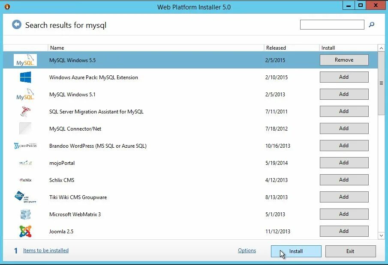
Task: Click the list scrollbar up arrow
Action: coord(381,48)
